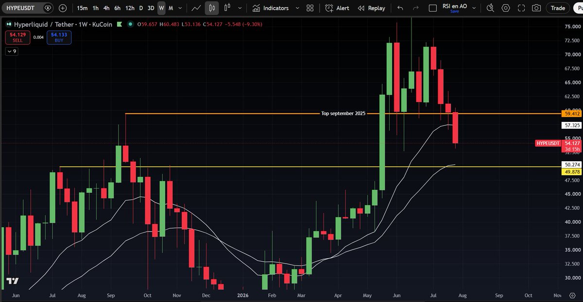583x302 pixels.
Task: Click the Trade button
Action: tap(558, 8)
